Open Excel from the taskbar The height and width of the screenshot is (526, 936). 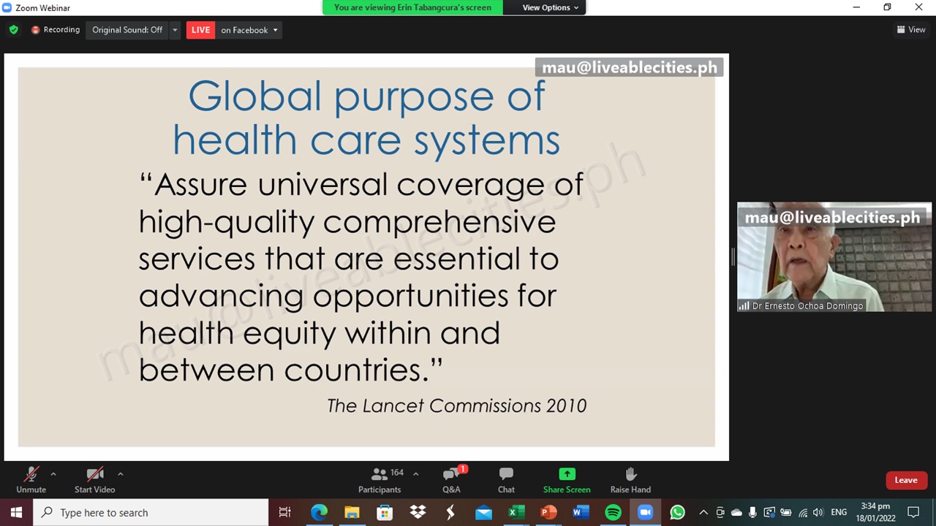point(516,512)
